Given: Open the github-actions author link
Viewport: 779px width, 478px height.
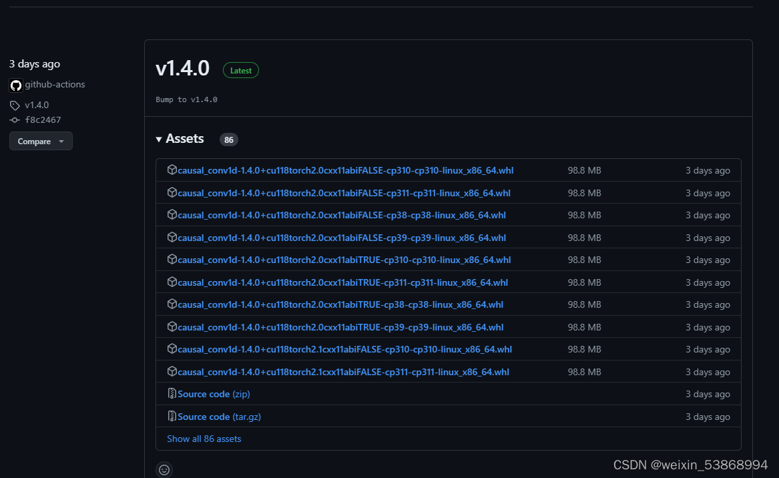Looking at the screenshot, I should click(x=55, y=85).
